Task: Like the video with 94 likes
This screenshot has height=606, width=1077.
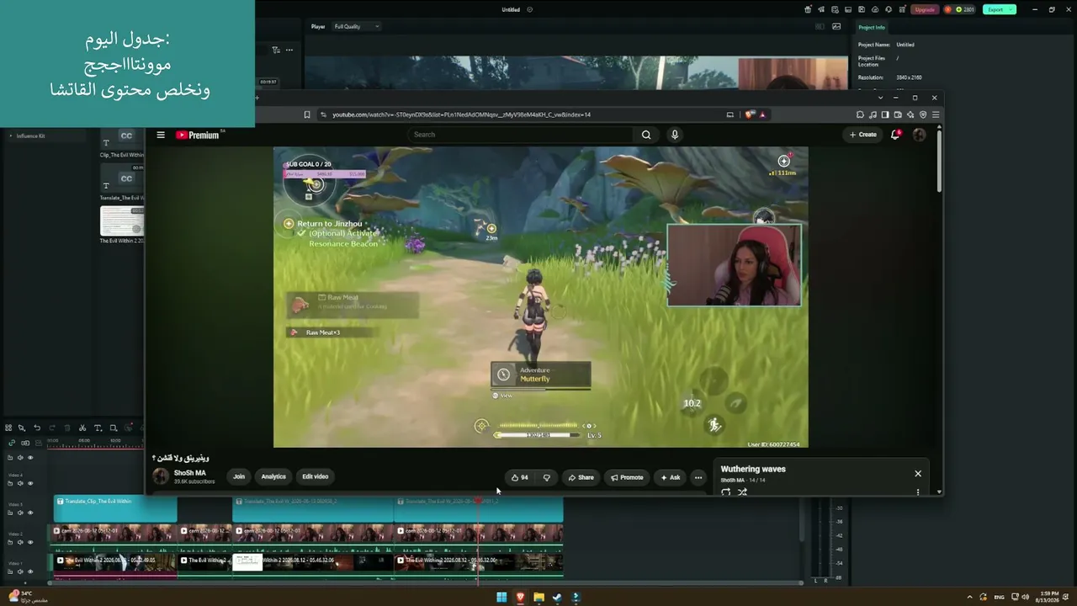Action: [x=520, y=477]
